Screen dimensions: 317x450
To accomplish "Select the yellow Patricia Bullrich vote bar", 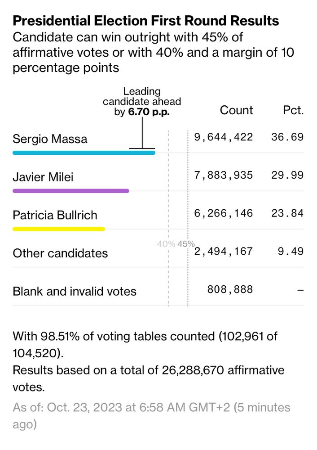I will [x=59, y=229].
